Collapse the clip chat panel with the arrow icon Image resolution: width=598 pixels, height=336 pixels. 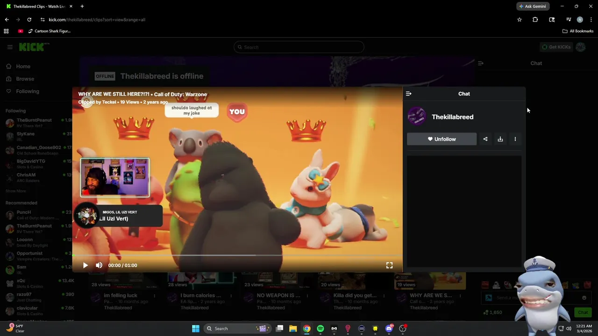coord(409,94)
